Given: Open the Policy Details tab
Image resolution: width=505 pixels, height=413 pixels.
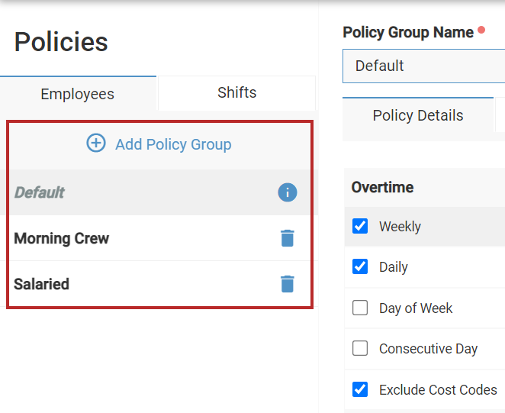Looking at the screenshot, I should [x=418, y=115].
